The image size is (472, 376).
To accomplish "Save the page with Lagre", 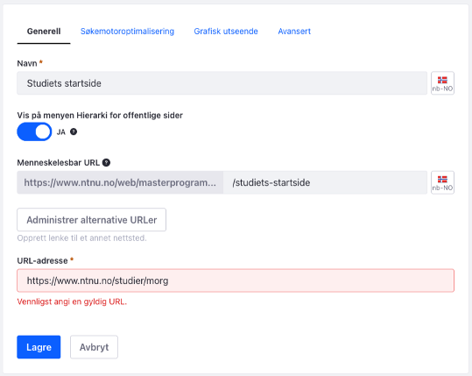I will 39,347.
